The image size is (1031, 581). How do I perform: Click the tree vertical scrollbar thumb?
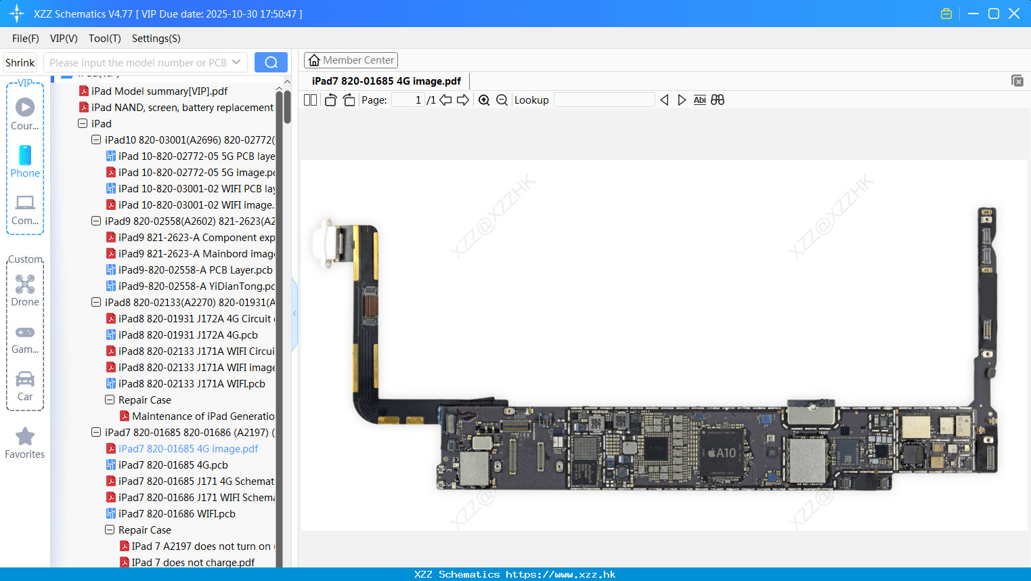287,107
